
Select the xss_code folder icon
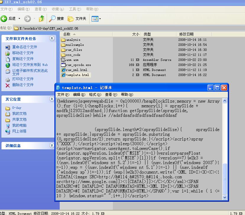[x=63, y=55]
